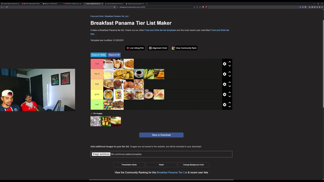The width and height of the screenshot is (324, 182).
Task: Click the share page icon in address bar
Action: coord(200,7)
